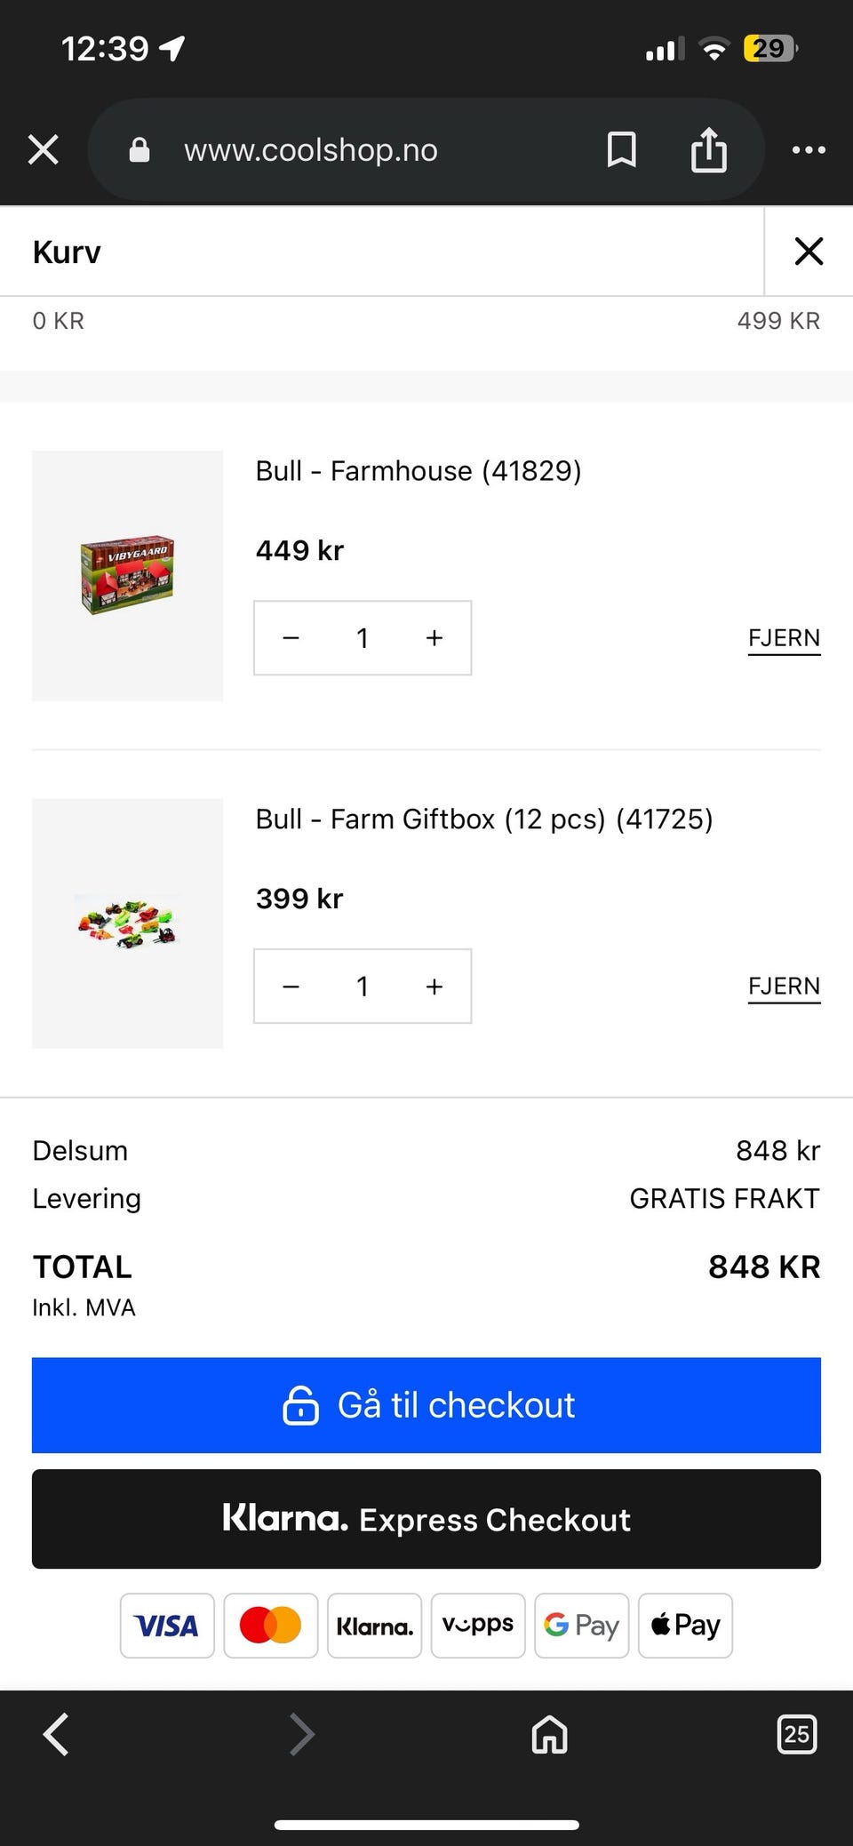Remove Bull Farmhouse via FJERN link
The image size is (853, 1846).
pyautogui.click(x=784, y=638)
